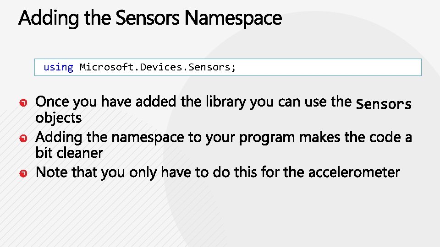Click the monospace "Sensors" word in first bullet
Viewport: 440px width, 247px height.
384,104
